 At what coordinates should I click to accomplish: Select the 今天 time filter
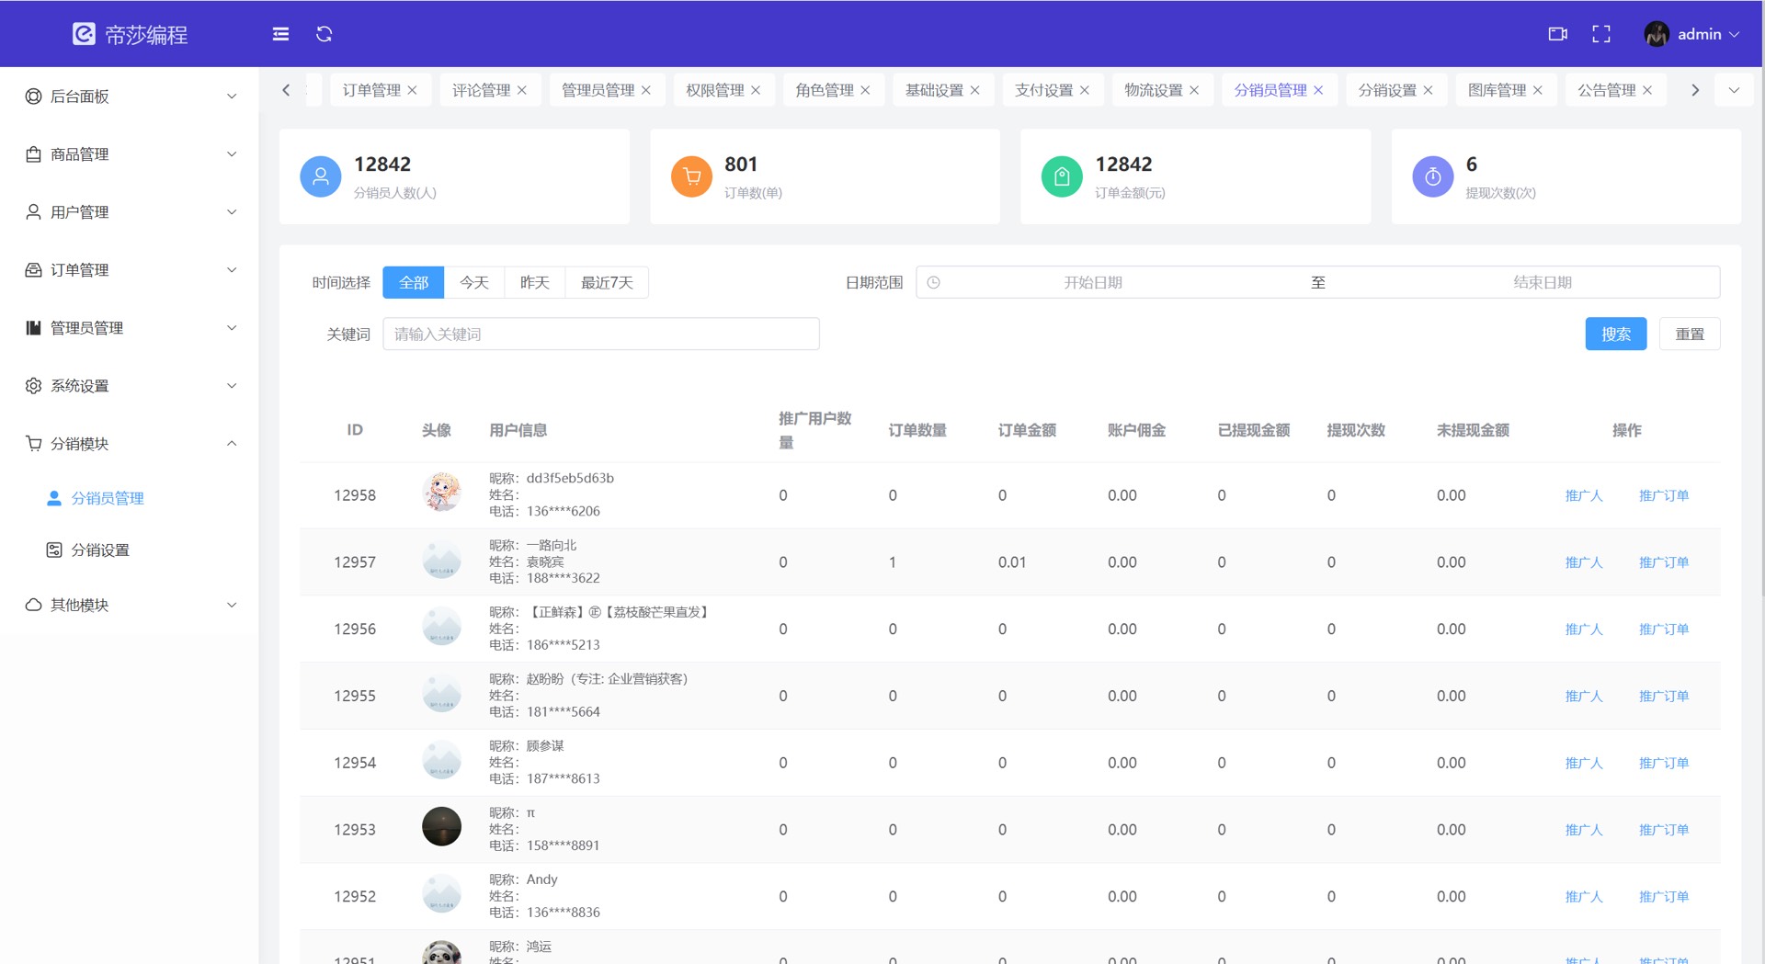(x=473, y=282)
